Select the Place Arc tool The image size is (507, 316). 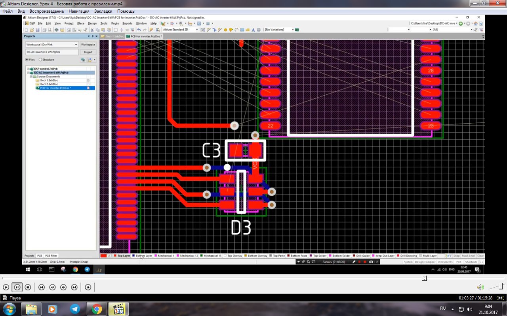pos(237,30)
